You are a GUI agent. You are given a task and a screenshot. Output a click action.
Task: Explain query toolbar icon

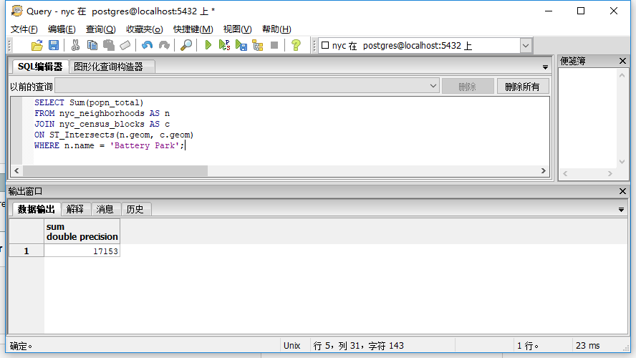pos(258,45)
